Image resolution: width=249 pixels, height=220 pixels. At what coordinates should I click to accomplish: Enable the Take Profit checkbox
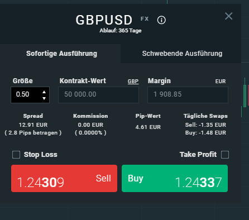225,155
